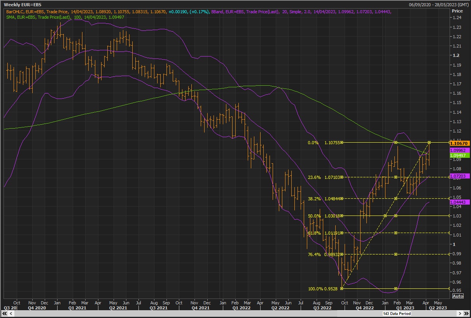Click the green 1.09497 SMA value tag
The image size is (471, 318).
click(460, 155)
